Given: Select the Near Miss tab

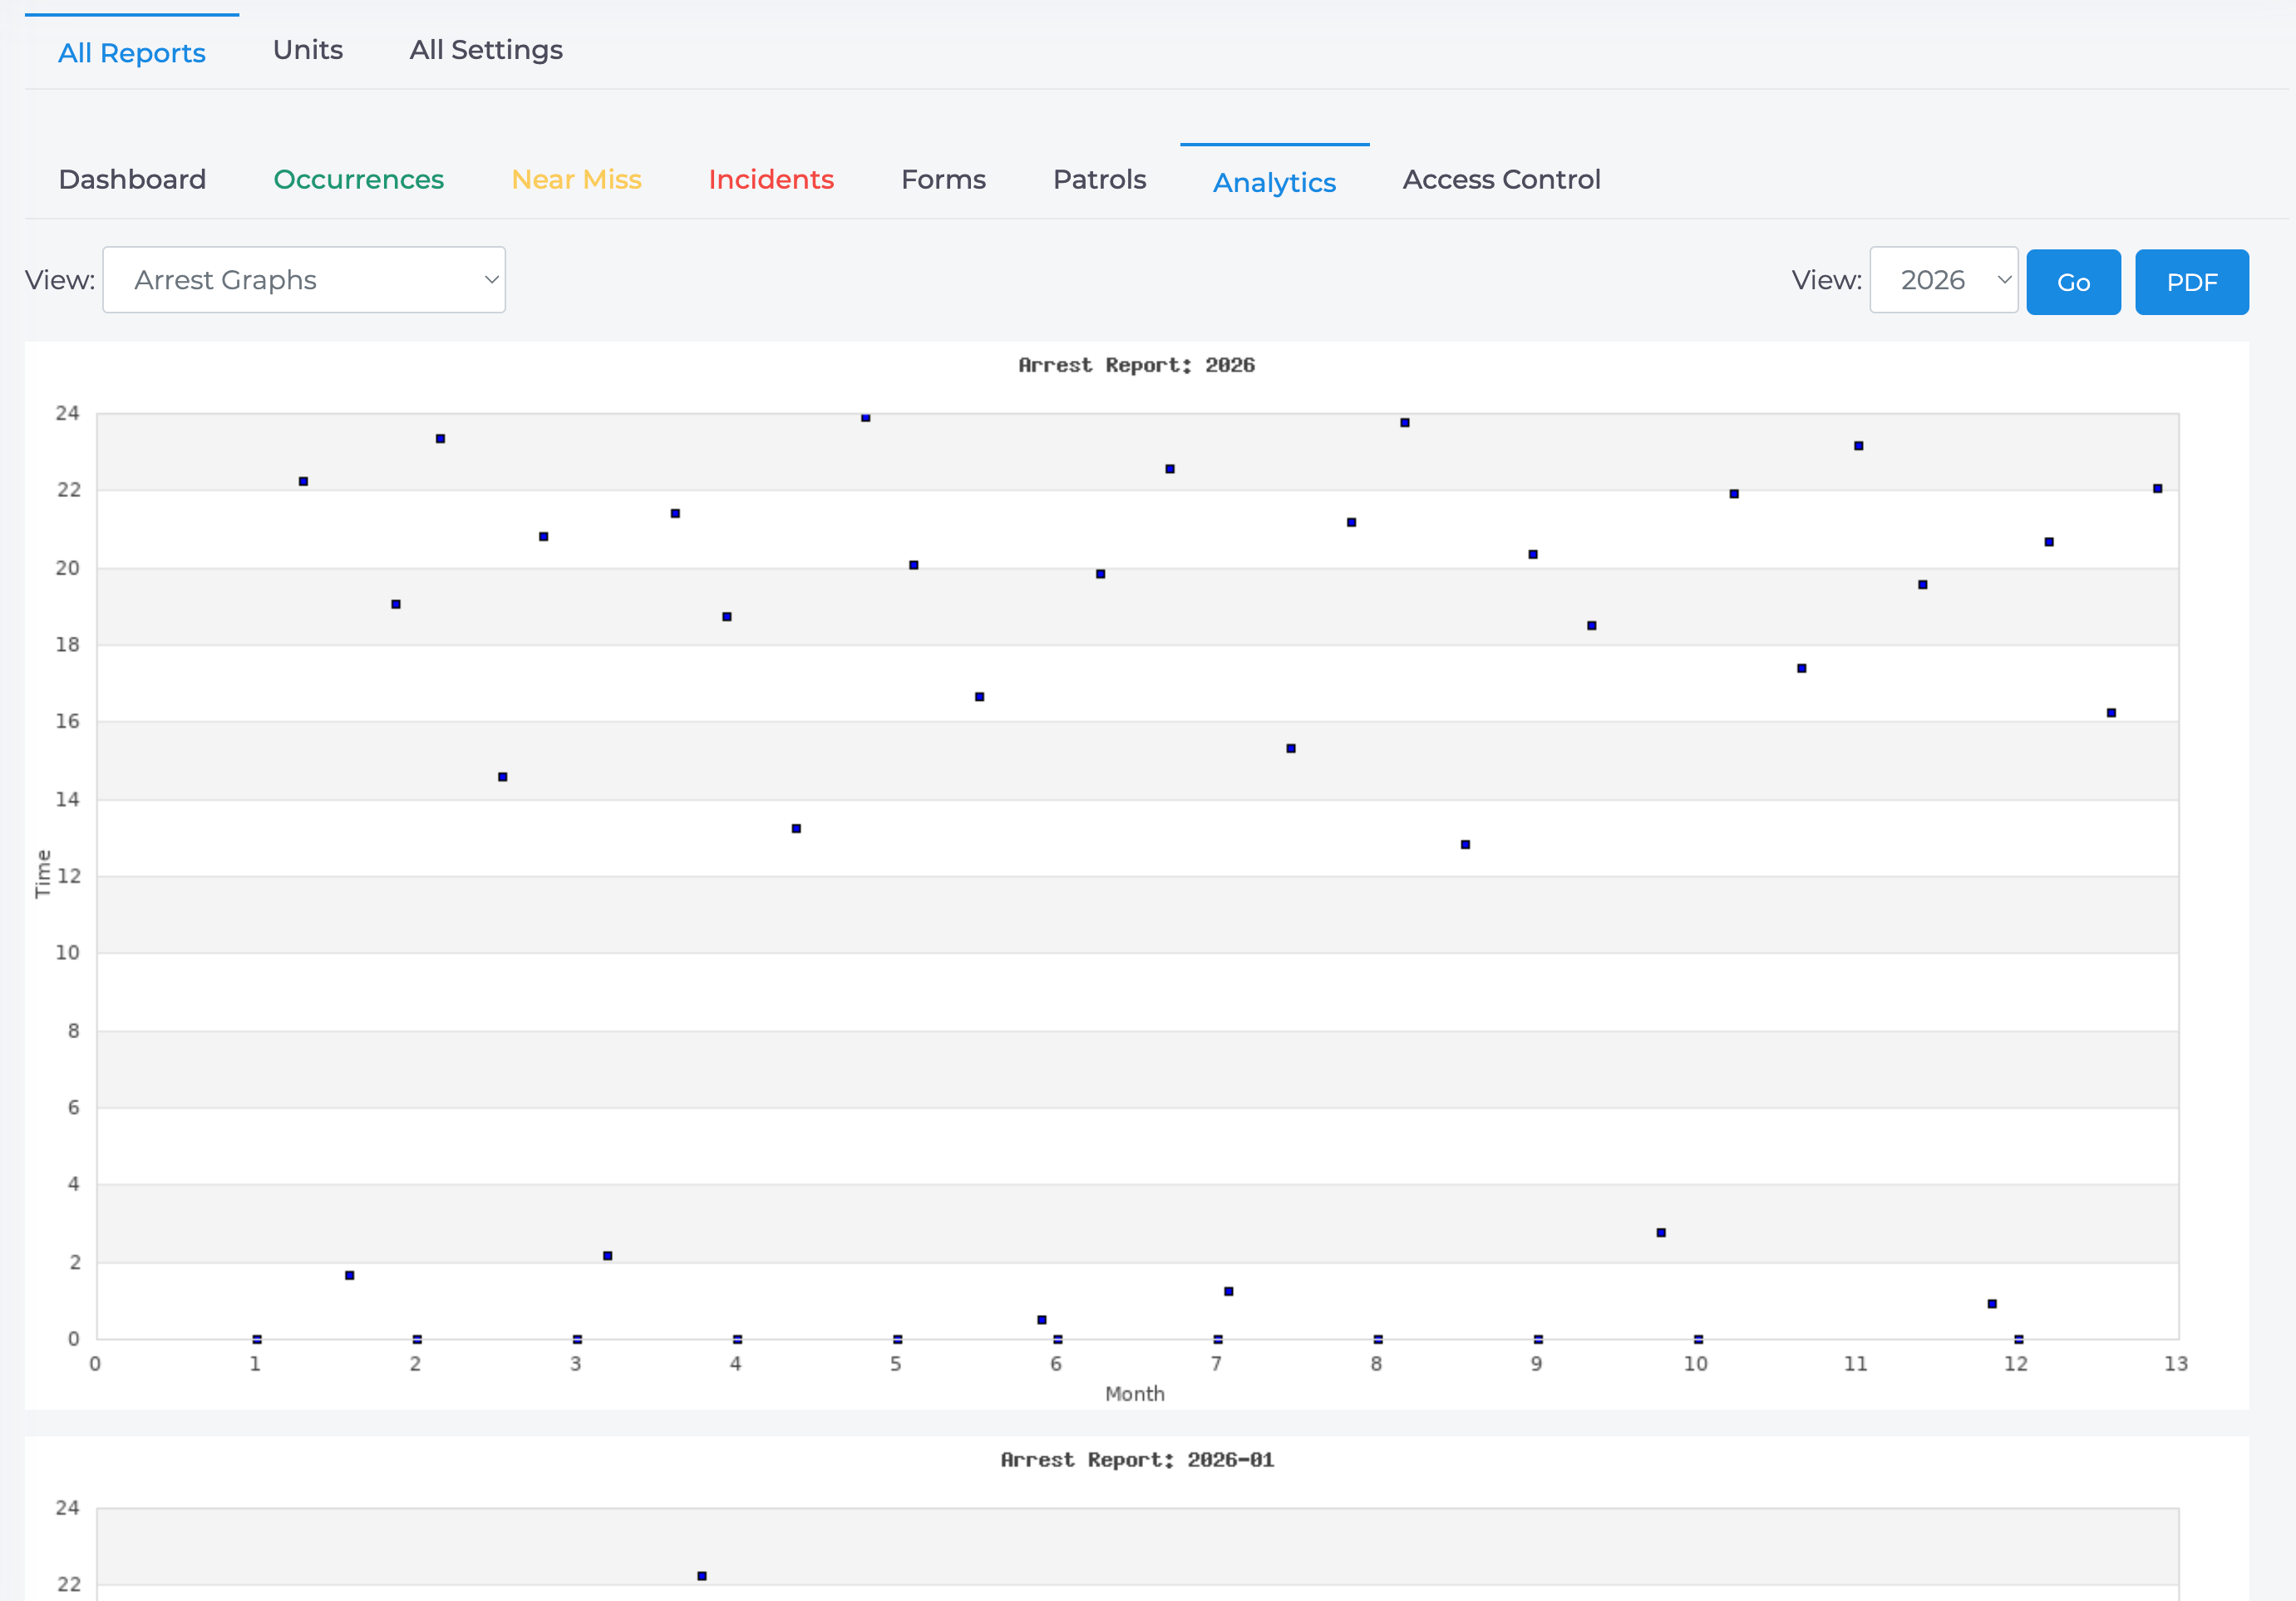Looking at the screenshot, I should (x=576, y=180).
